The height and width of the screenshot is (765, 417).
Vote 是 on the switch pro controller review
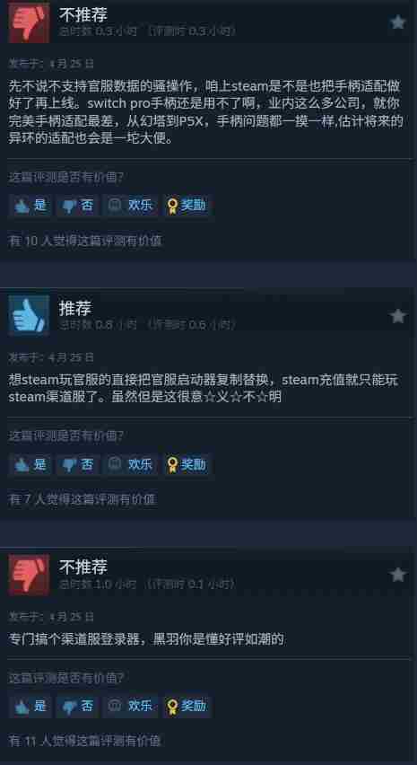tap(30, 206)
